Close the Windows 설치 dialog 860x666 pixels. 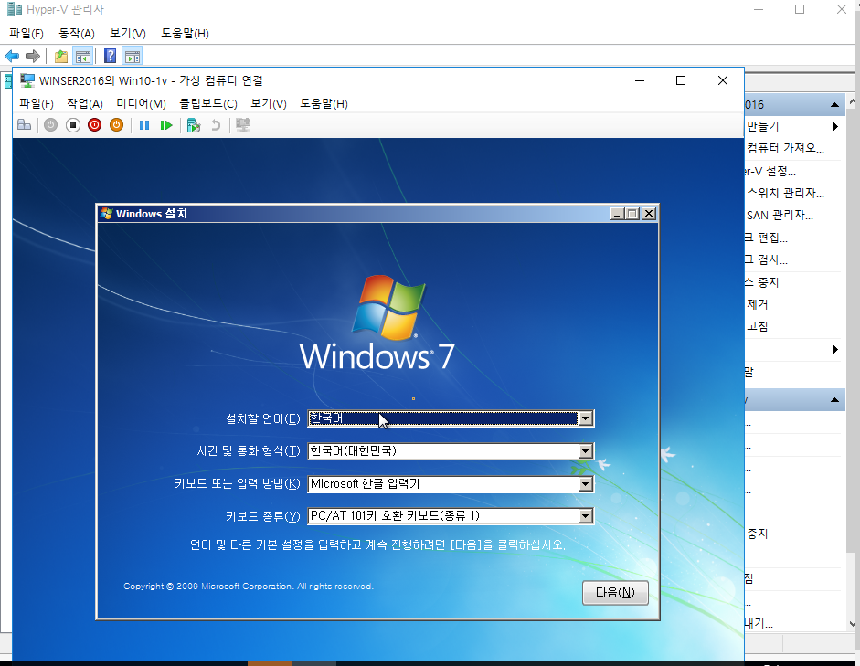649,214
